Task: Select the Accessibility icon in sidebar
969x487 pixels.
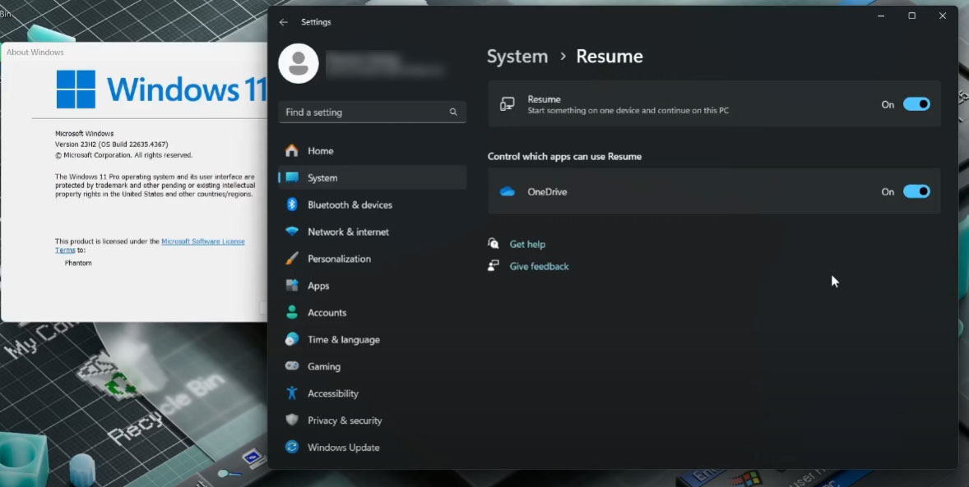Action: coord(293,393)
